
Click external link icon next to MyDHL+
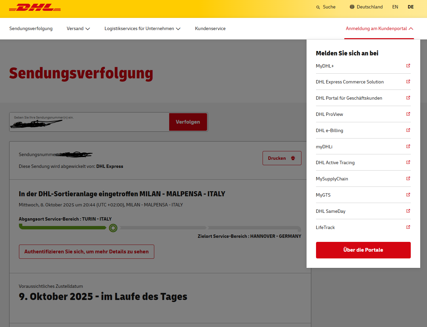408,66
